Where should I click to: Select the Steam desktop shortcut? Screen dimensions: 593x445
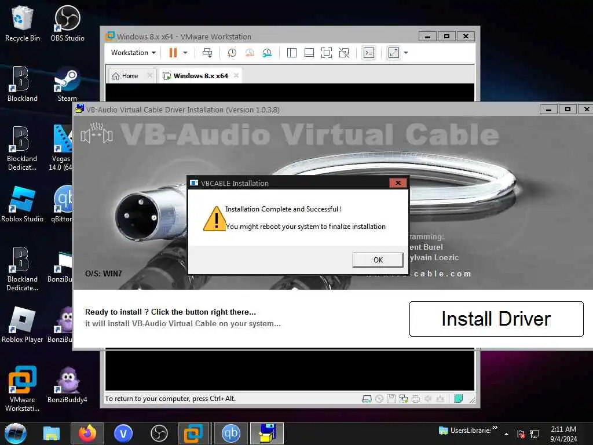tap(67, 84)
